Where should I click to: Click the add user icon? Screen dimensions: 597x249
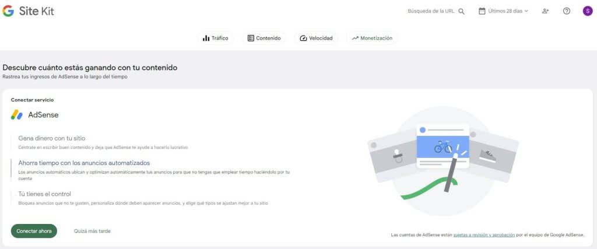tap(545, 11)
